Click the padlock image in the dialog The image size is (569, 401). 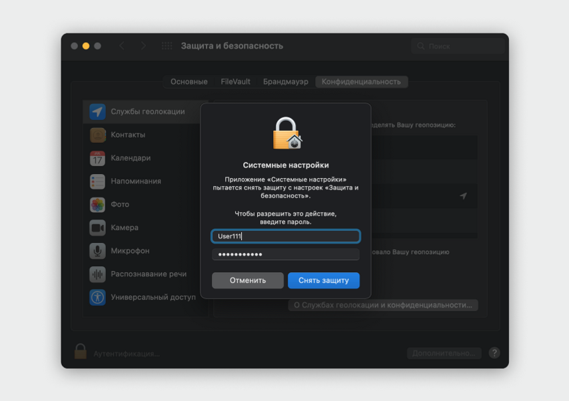pyautogui.click(x=286, y=133)
